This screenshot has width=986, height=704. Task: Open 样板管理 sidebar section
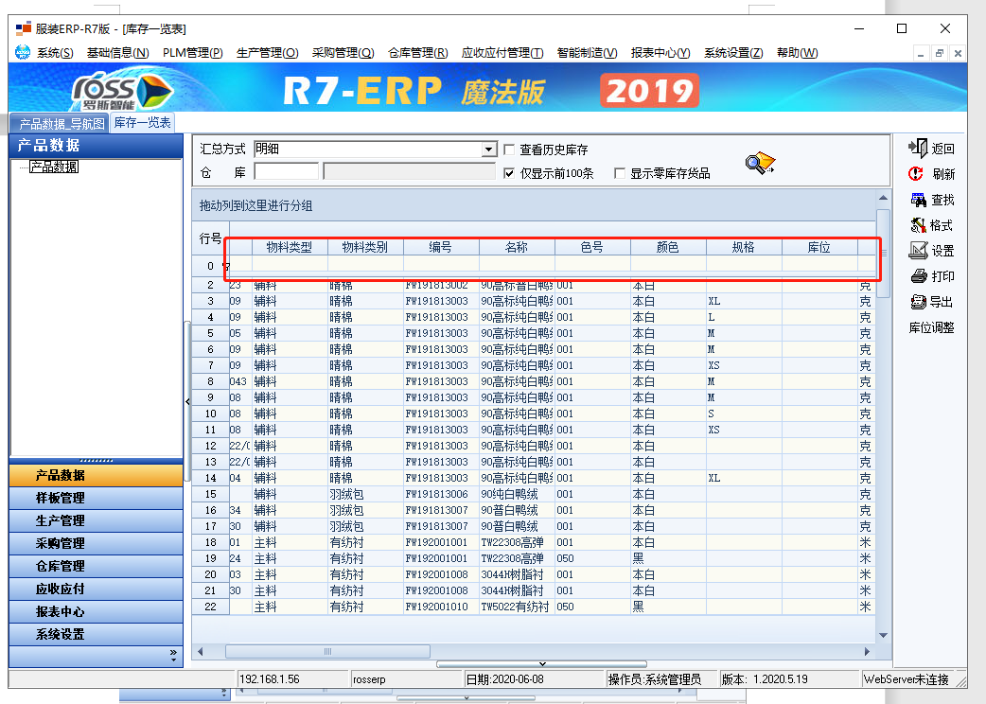[x=97, y=498]
